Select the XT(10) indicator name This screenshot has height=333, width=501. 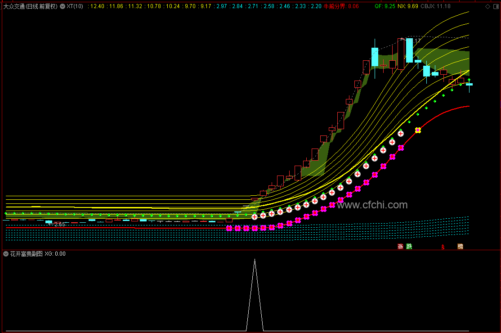(x=75, y=6)
